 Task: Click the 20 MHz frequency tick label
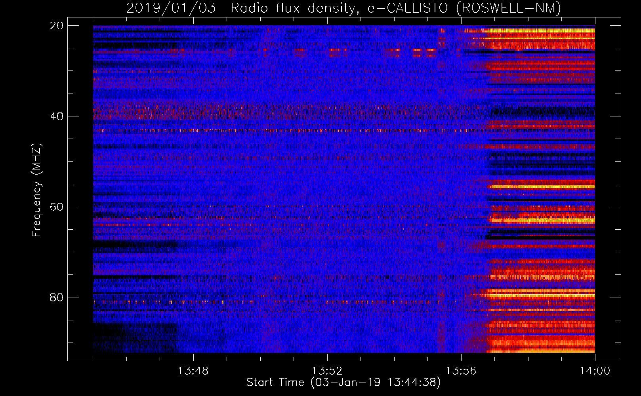56,26
